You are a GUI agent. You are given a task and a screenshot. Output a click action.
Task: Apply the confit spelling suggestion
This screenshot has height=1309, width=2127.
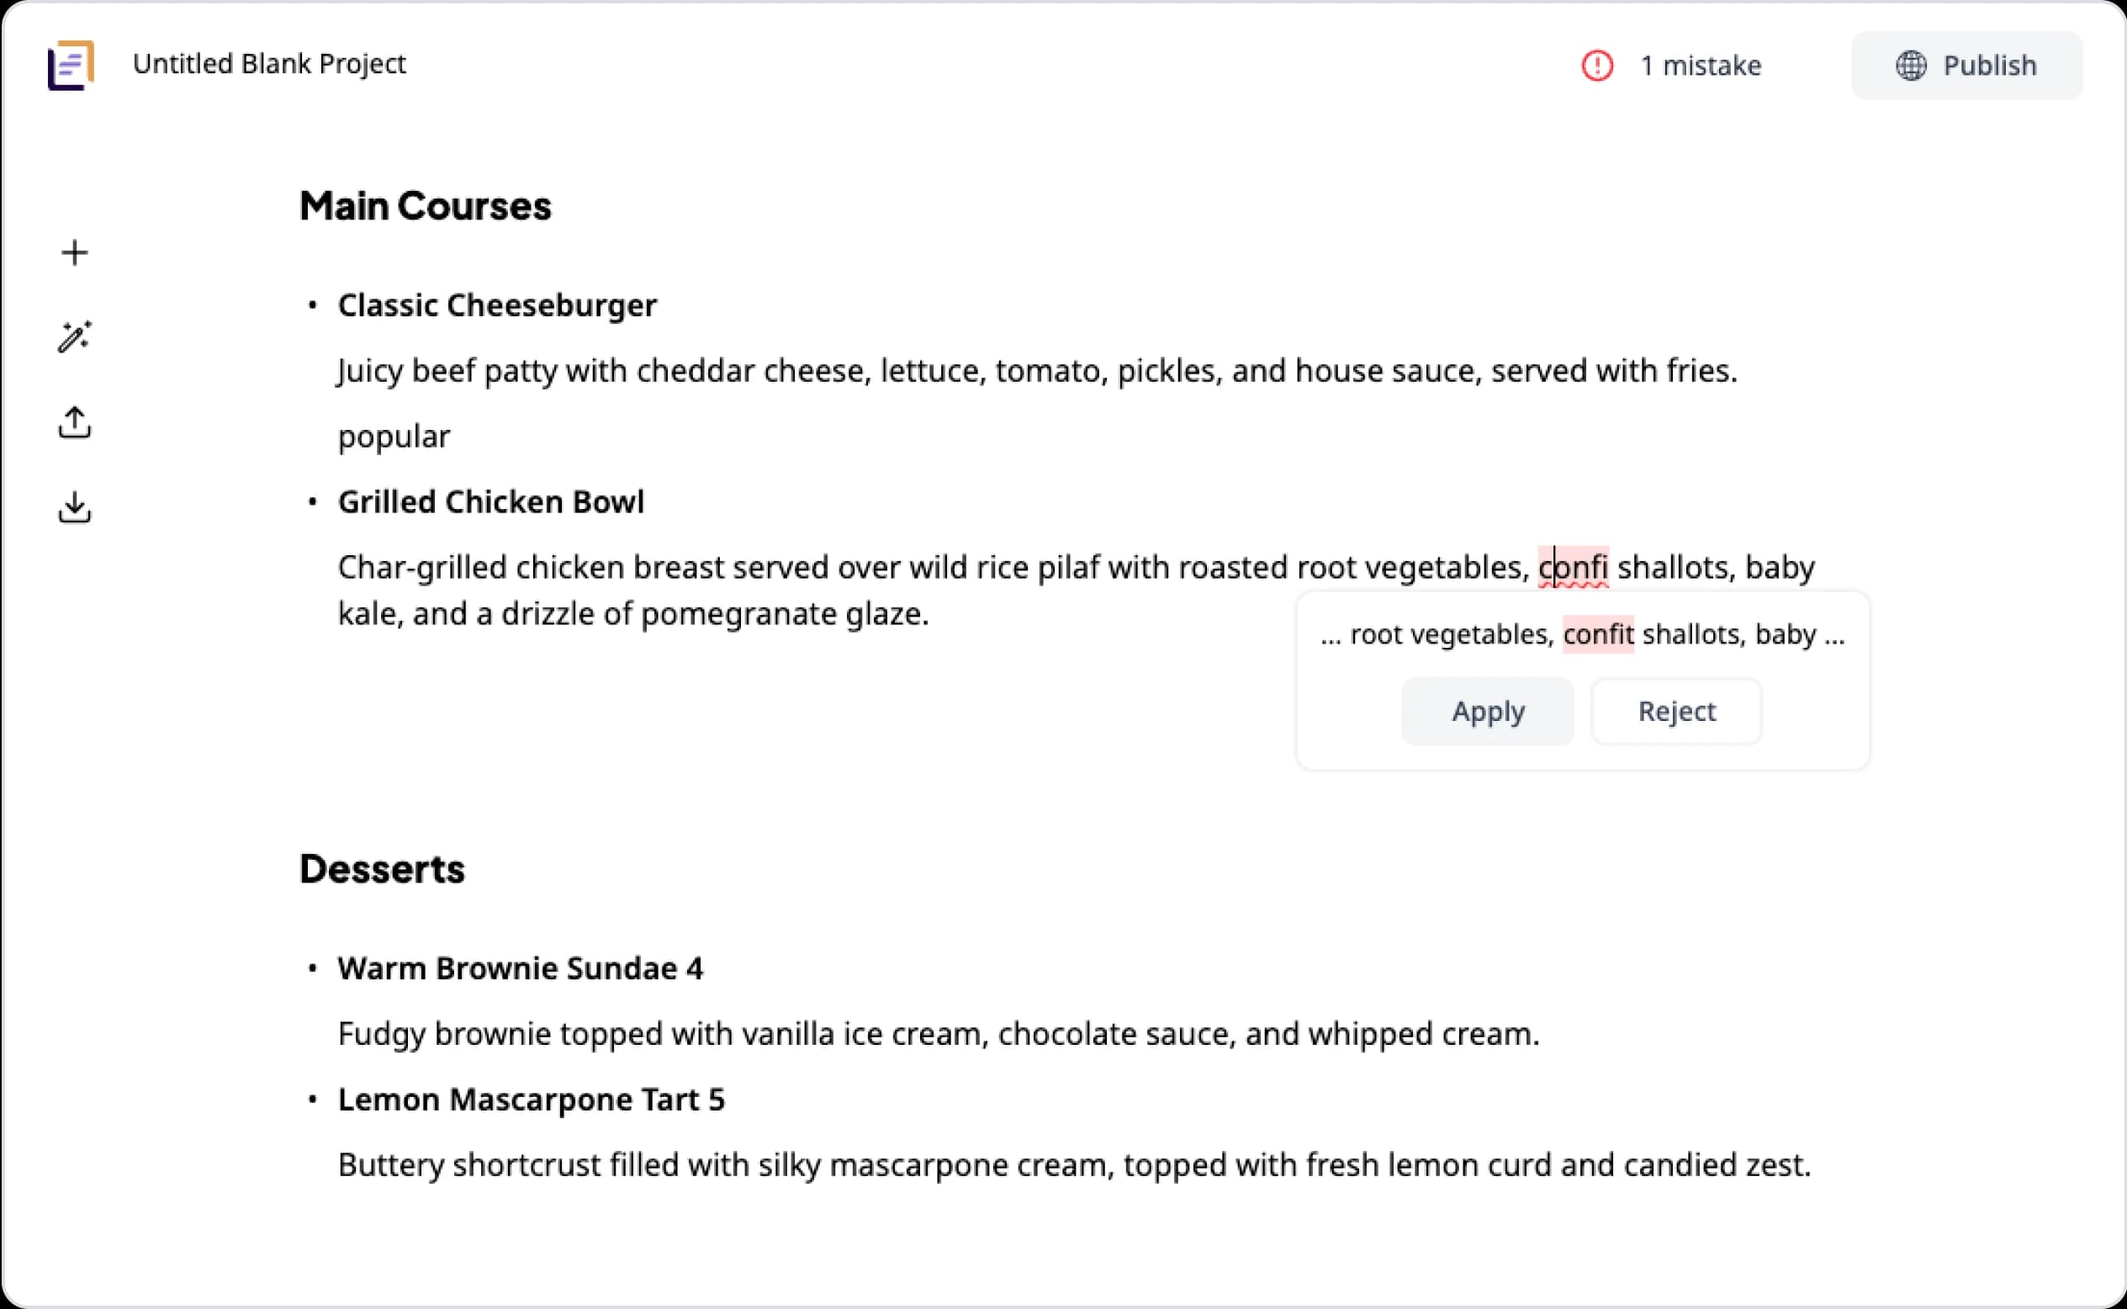coord(1487,712)
